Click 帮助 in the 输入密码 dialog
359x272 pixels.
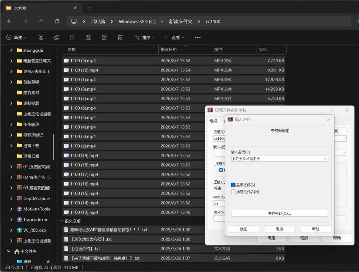tap(316, 229)
